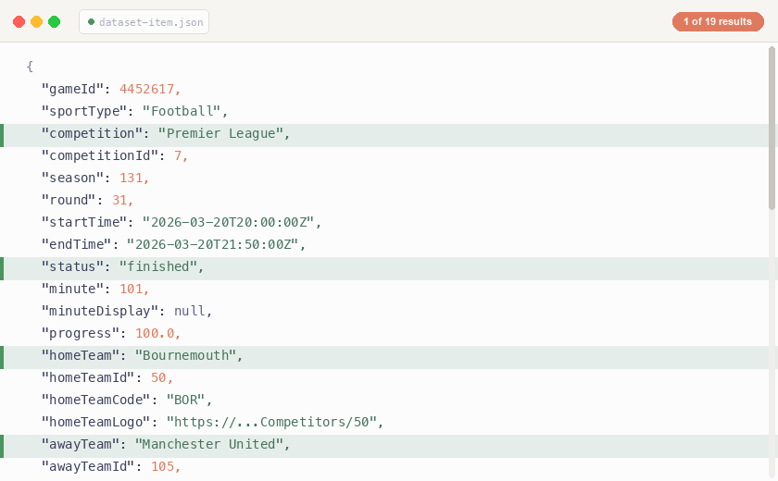Select the "Football" value
Viewport: 778px width, 481px height.
point(182,111)
